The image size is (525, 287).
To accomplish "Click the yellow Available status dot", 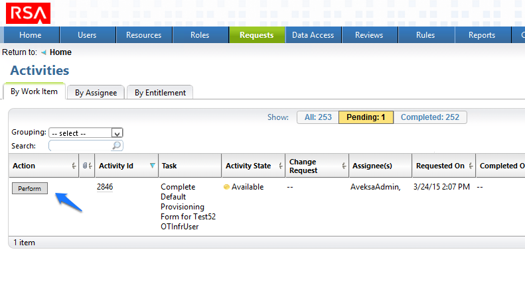I will click(226, 187).
